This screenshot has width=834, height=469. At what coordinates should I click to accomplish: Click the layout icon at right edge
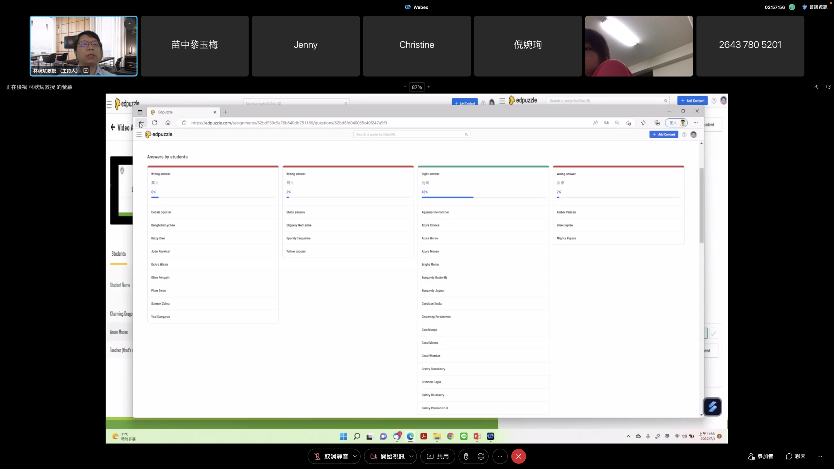[828, 87]
